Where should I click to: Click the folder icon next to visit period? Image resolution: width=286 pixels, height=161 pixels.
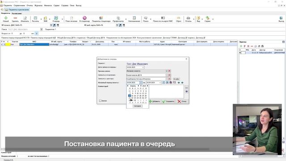point(171,83)
